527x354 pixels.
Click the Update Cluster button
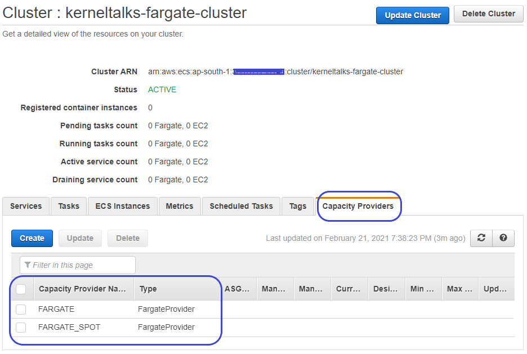413,15
